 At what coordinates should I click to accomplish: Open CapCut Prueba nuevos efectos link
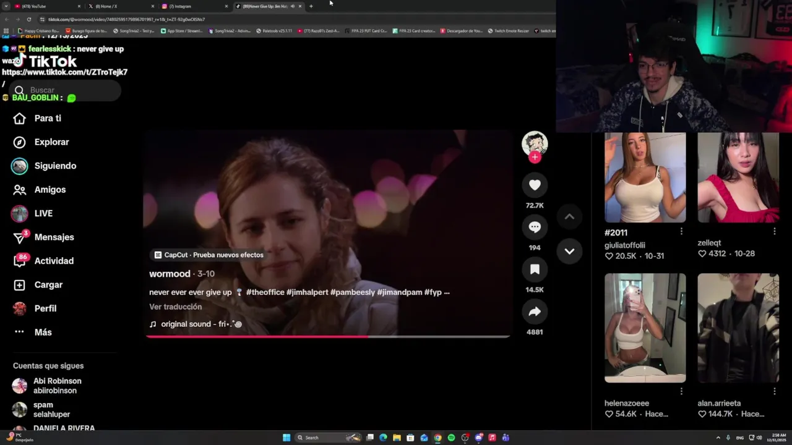(x=209, y=255)
